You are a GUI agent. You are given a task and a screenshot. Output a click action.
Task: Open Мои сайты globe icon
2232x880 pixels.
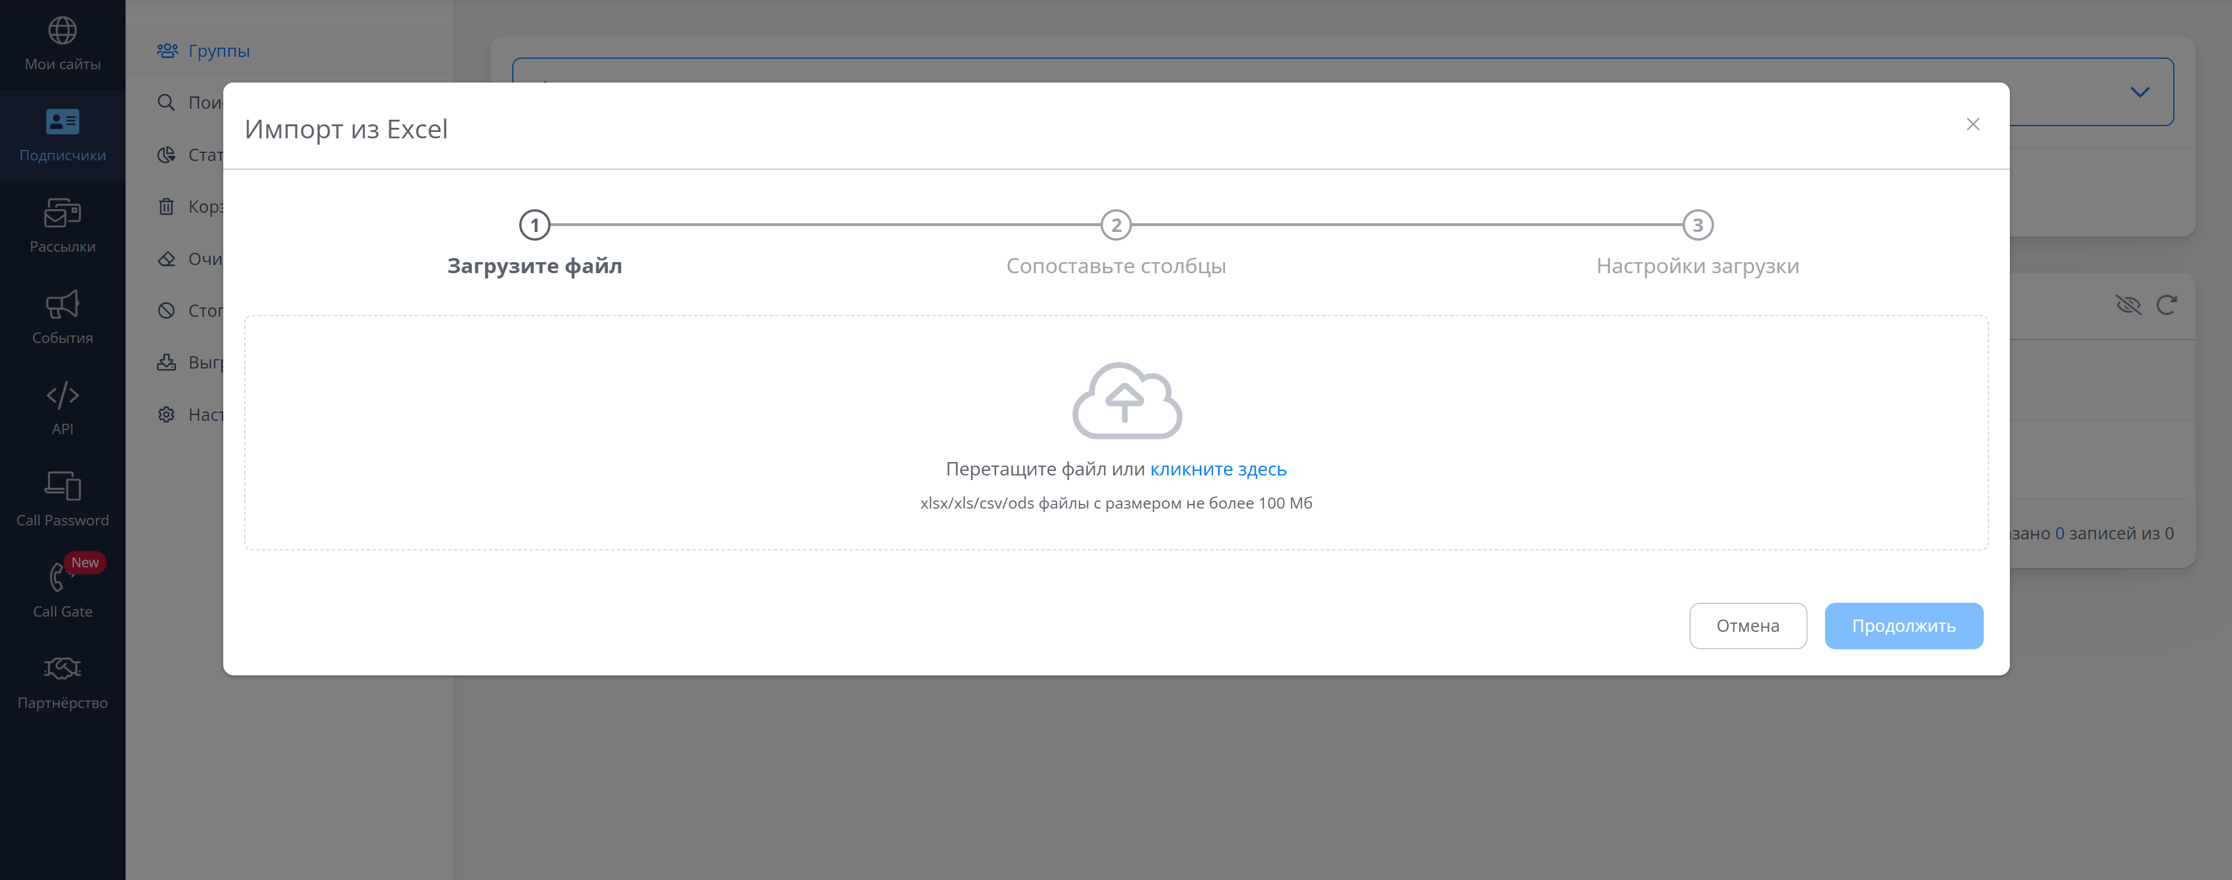click(62, 31)
